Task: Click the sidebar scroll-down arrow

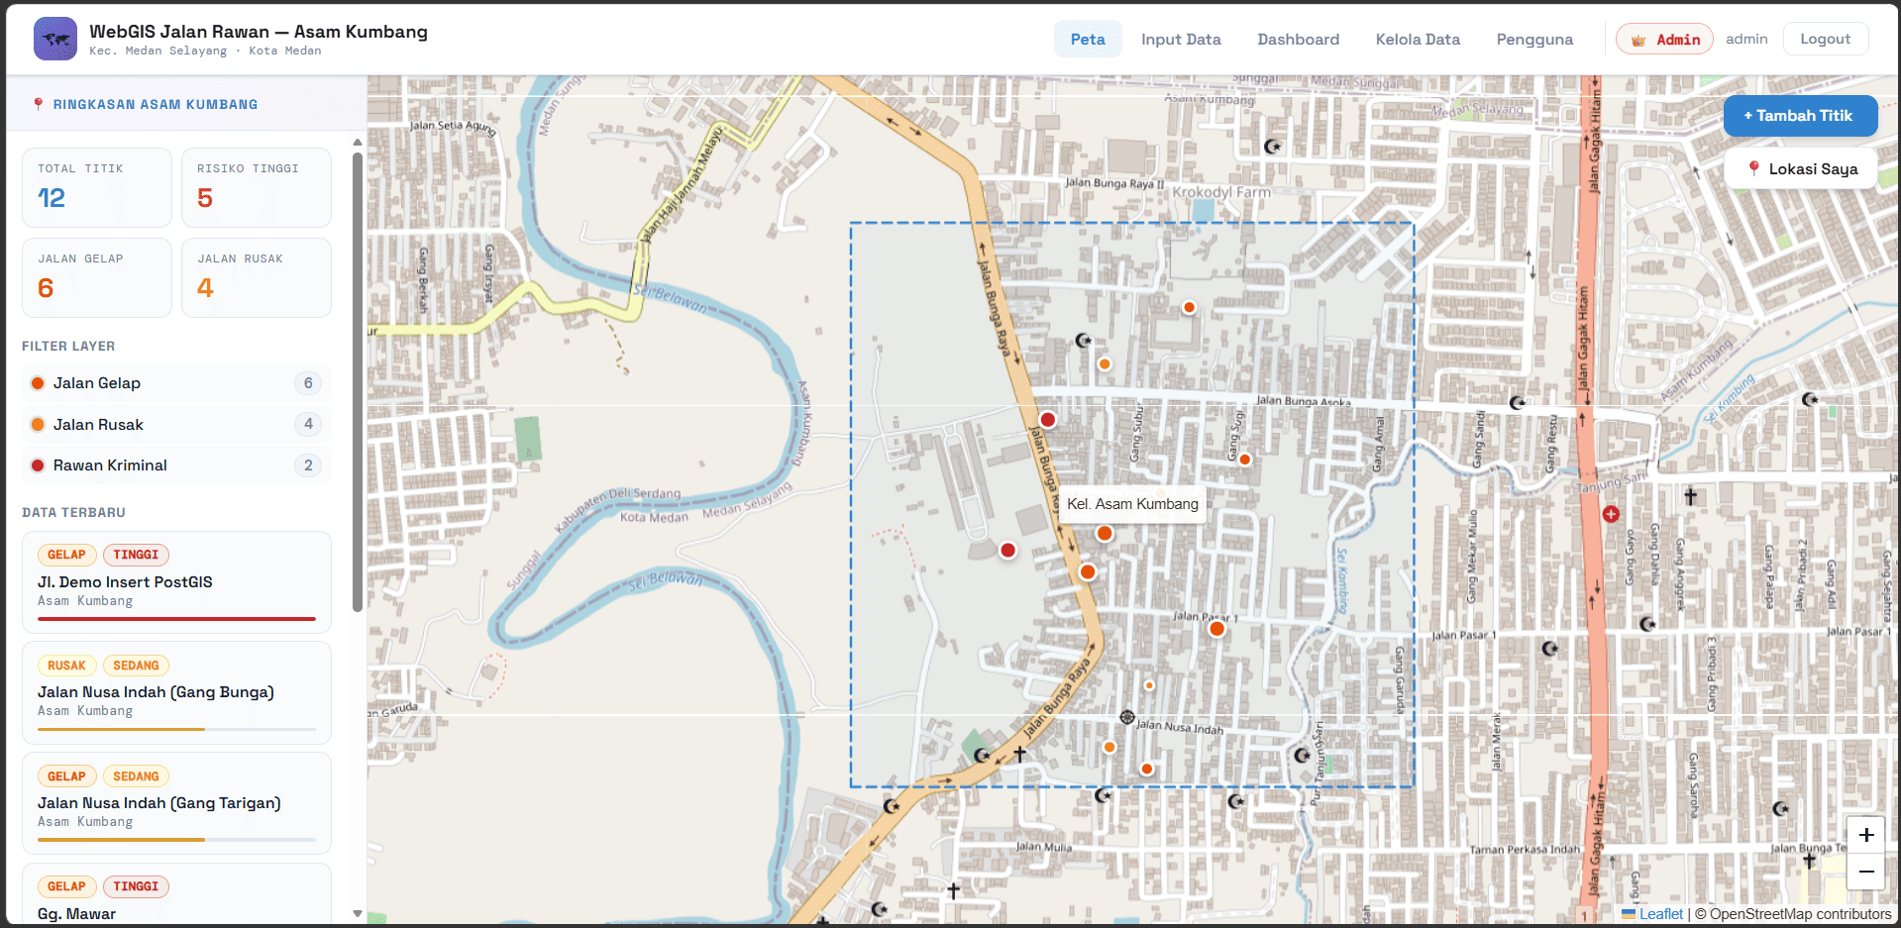Action: (x=358, y=913)
